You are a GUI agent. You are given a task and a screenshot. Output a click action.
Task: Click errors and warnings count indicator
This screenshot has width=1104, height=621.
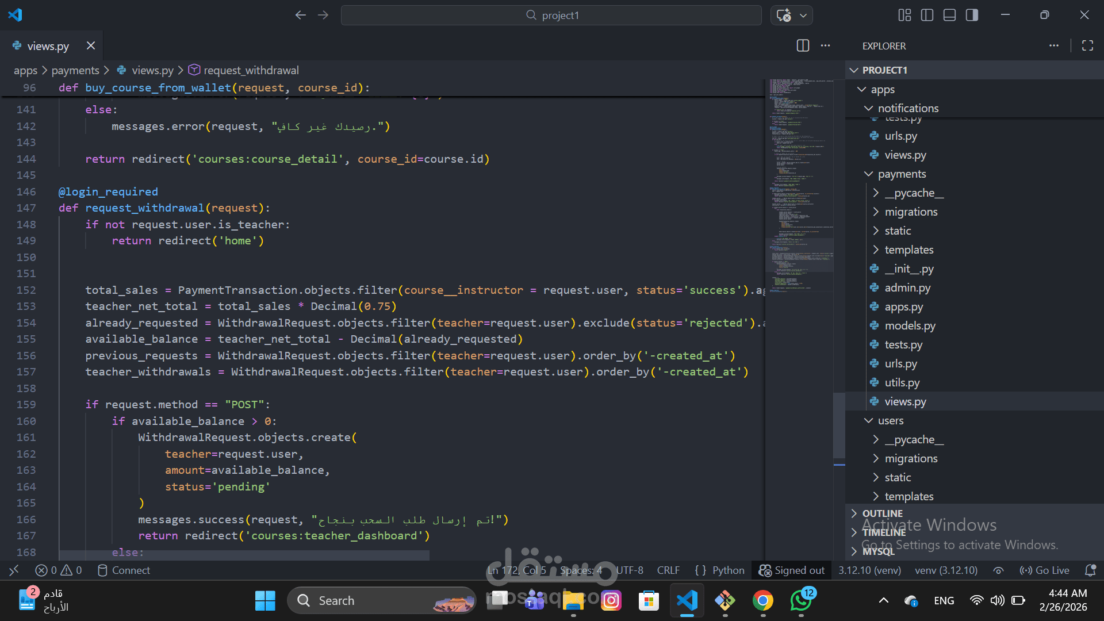pyautogui.click(x=59, y=570)
